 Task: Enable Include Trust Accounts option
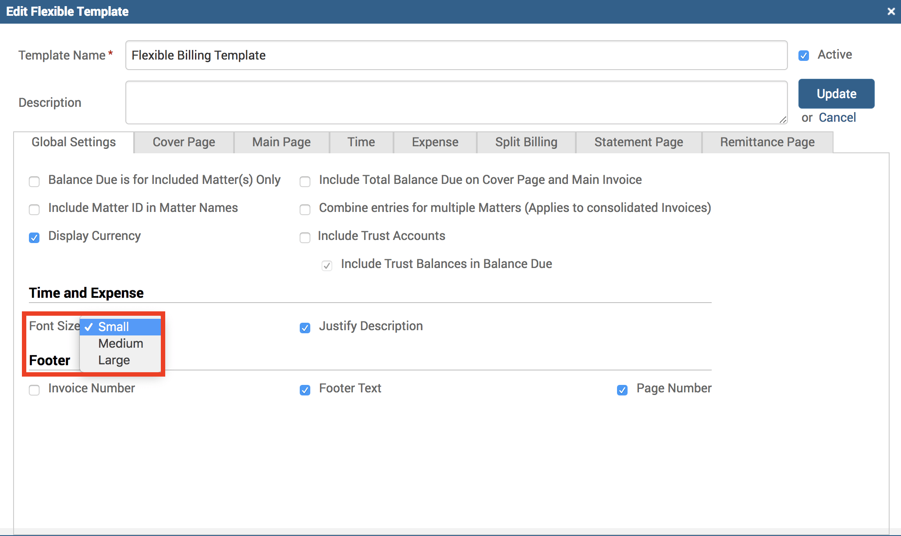click(x=305, y=237)
